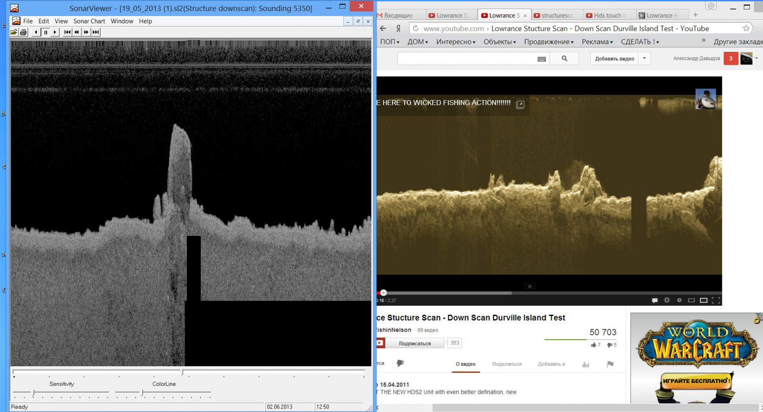Toggle the large player size view
This screenshot has width=763, height=412.
tap(703, 300)
